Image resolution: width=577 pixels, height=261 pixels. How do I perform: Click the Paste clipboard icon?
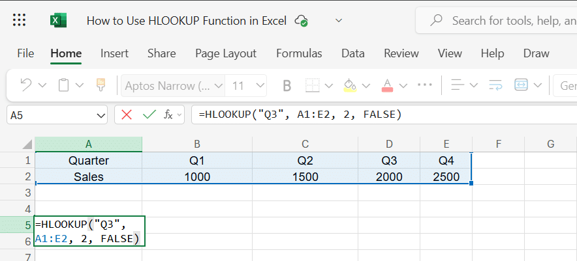point(64,85)
